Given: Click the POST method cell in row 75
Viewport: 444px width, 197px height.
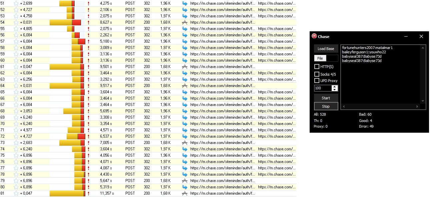Looking at the screenshot, I should click(x=130, y=155).
